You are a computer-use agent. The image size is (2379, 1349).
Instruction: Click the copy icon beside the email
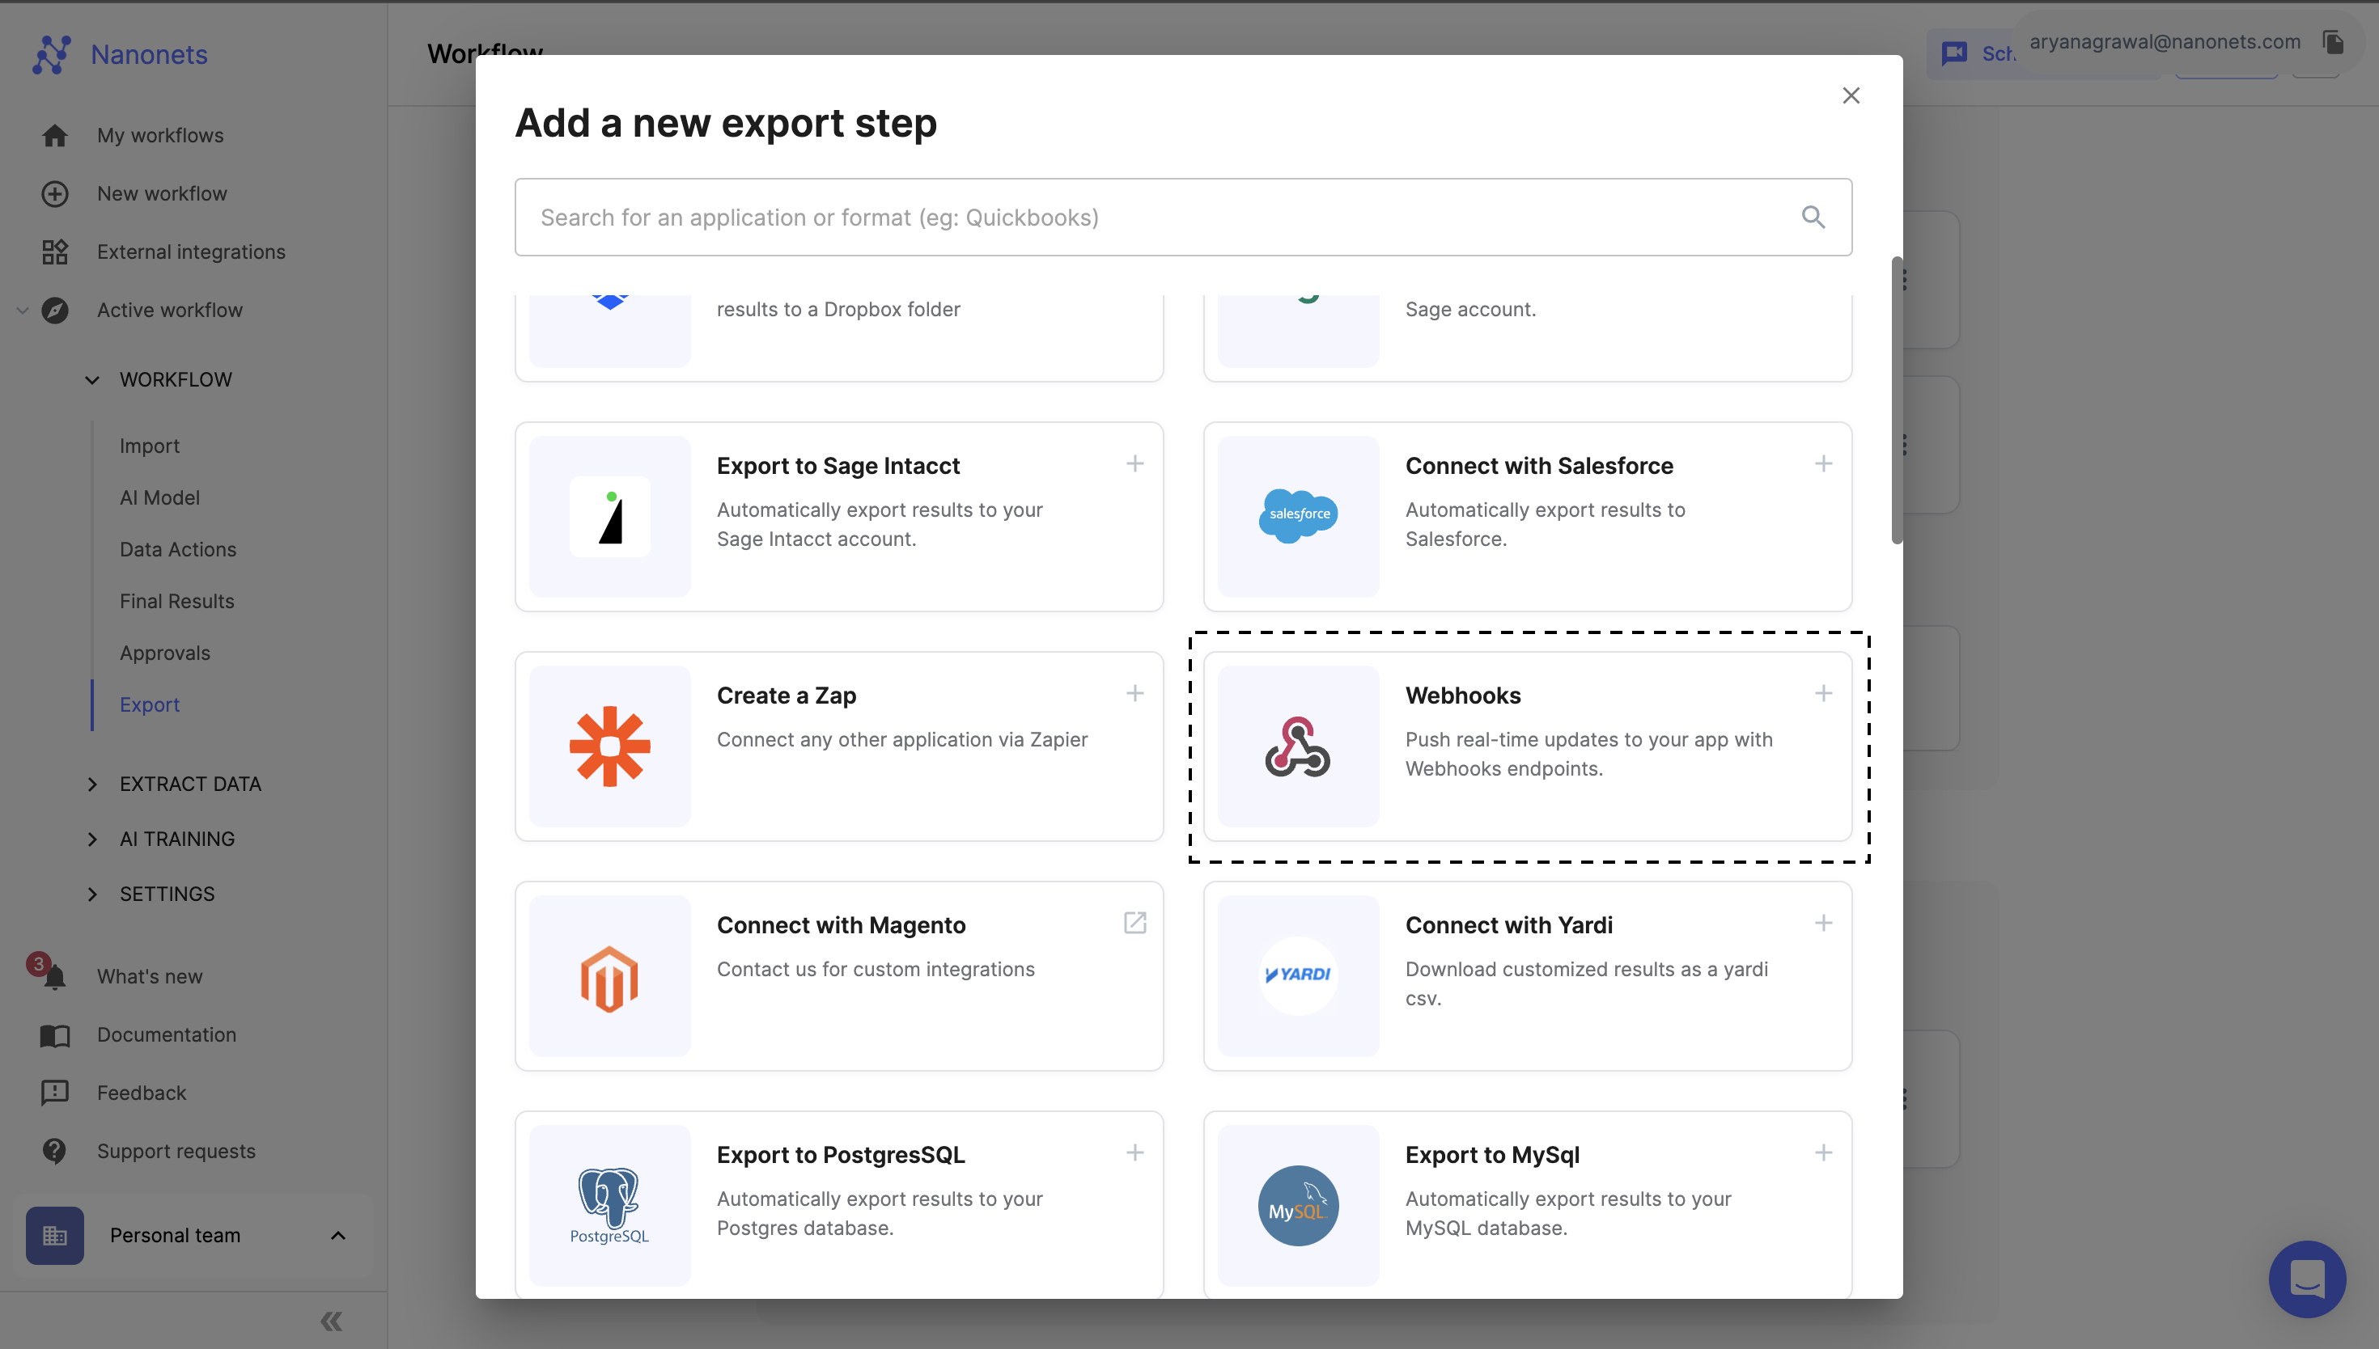pos(2333,43)
